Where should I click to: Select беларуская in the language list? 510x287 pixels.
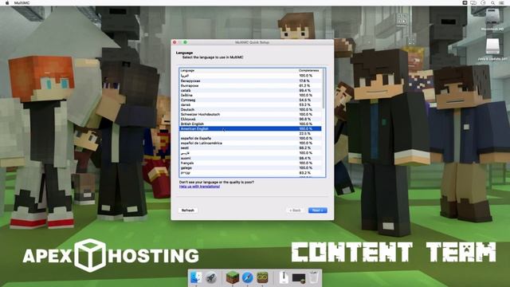click(x=250, y=81)
